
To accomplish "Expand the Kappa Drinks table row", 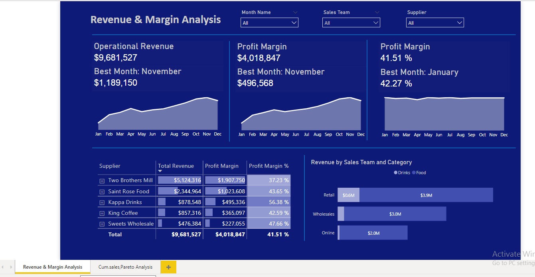I will (102, 202).
